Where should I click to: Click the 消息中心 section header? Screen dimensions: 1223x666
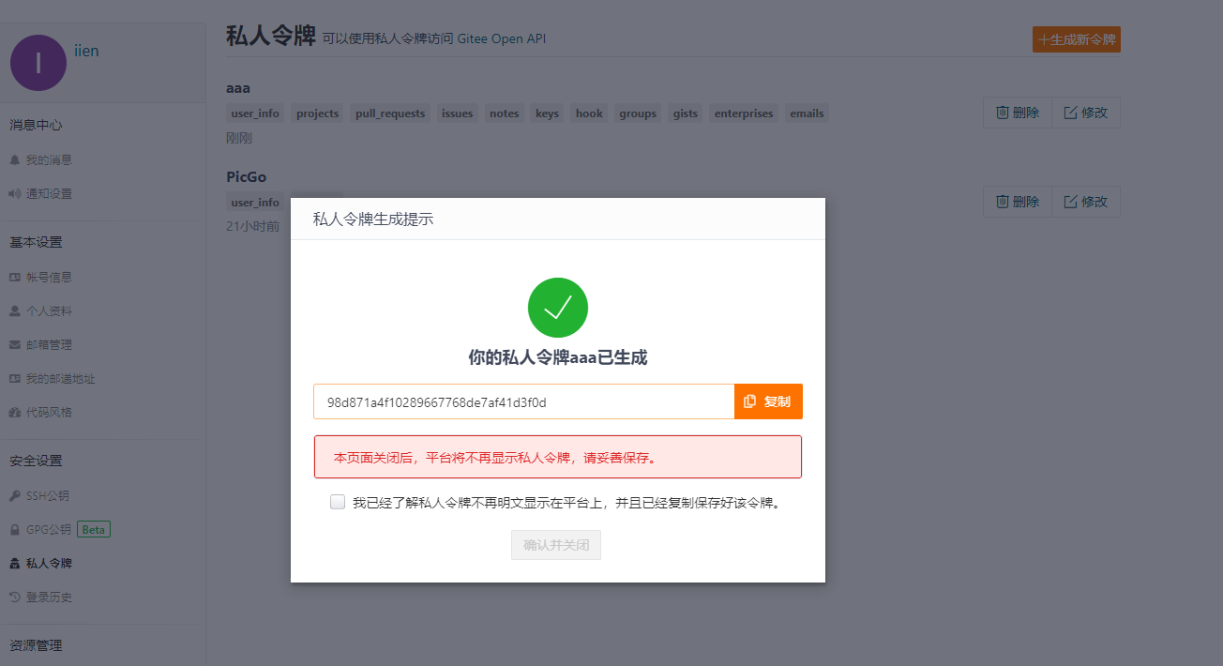coord(36,125)
